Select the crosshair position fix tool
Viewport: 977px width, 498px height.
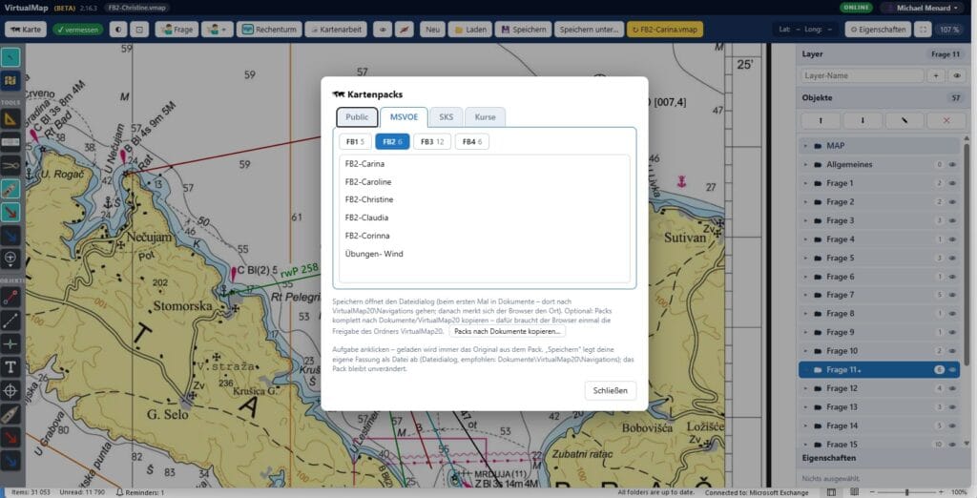coord(10,391)
